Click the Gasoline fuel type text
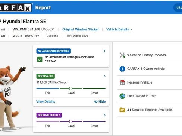Image resolution: width=182 pixels, height=136 pixels. coord(52,36)
